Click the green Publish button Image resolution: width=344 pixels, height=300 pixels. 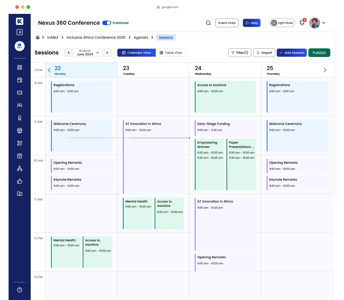pos(319,53)
